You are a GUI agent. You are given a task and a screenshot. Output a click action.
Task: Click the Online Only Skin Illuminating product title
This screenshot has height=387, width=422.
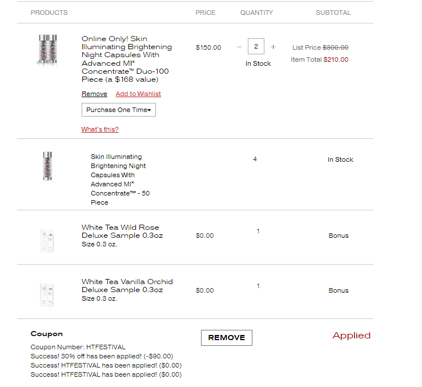127,59
